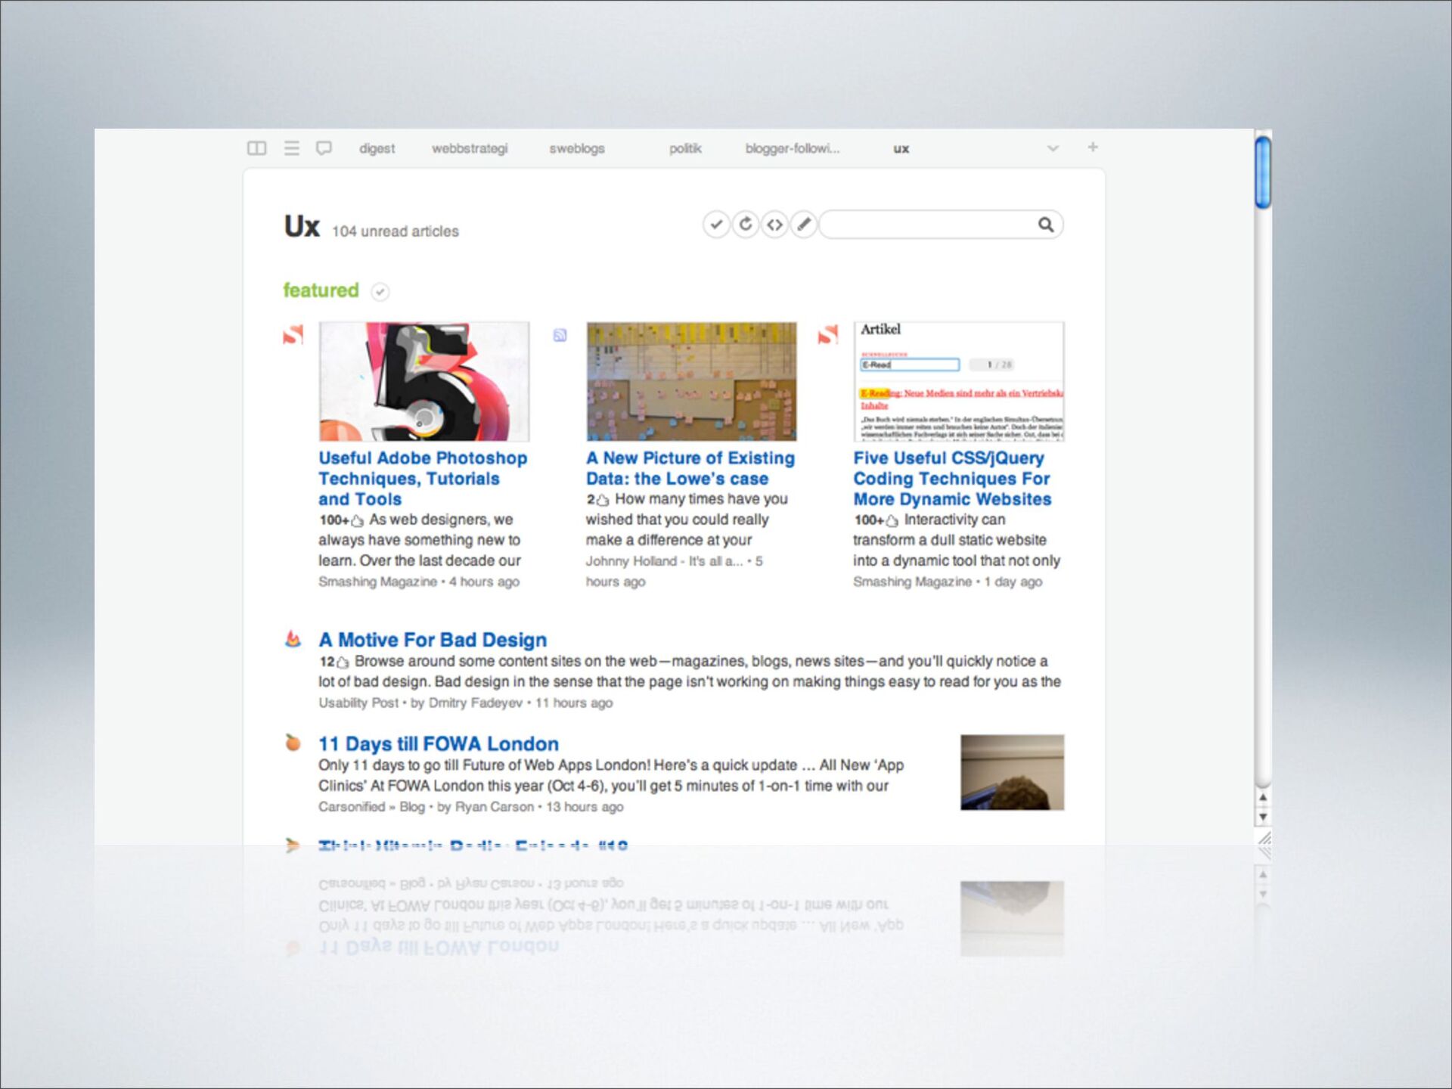Switch to list view icon
Screen dimensions: 1452x1089
tap(291, 148)
